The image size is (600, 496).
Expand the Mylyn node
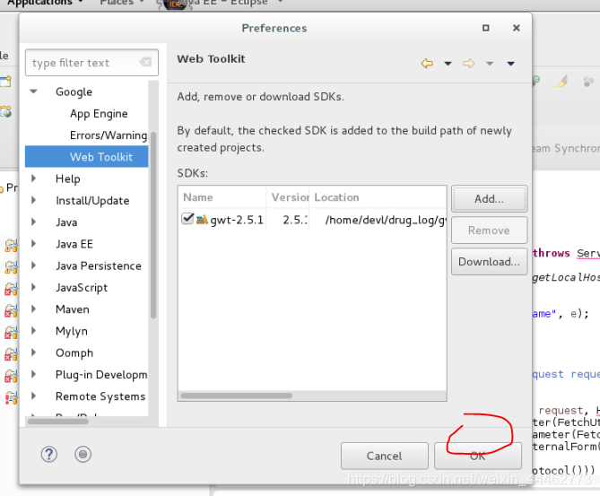(34, 331)
